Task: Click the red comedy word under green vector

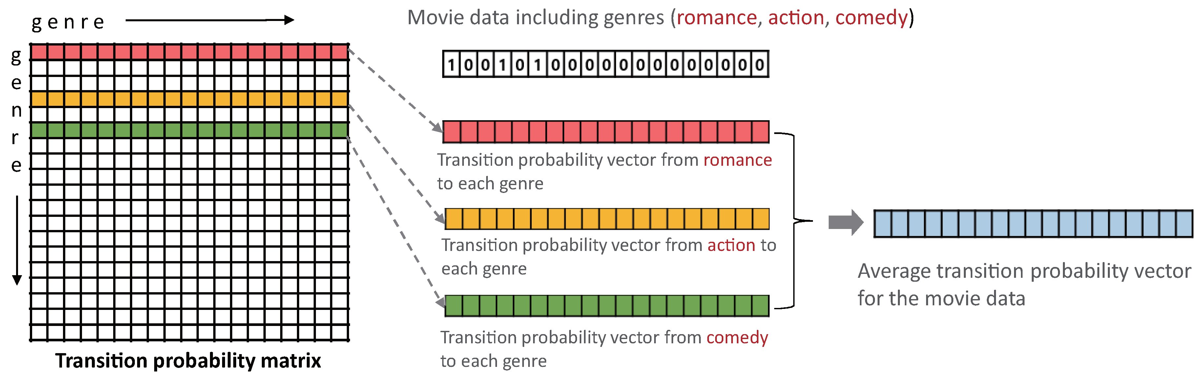Action: tap(737, 338)
